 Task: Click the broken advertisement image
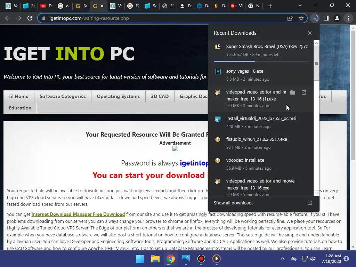pyautogui.click(x=175, y=149)
